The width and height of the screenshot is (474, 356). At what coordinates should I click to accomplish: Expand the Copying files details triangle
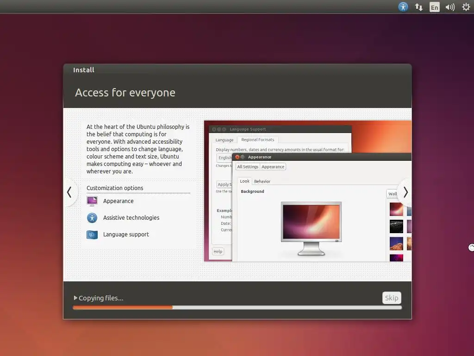75,298
